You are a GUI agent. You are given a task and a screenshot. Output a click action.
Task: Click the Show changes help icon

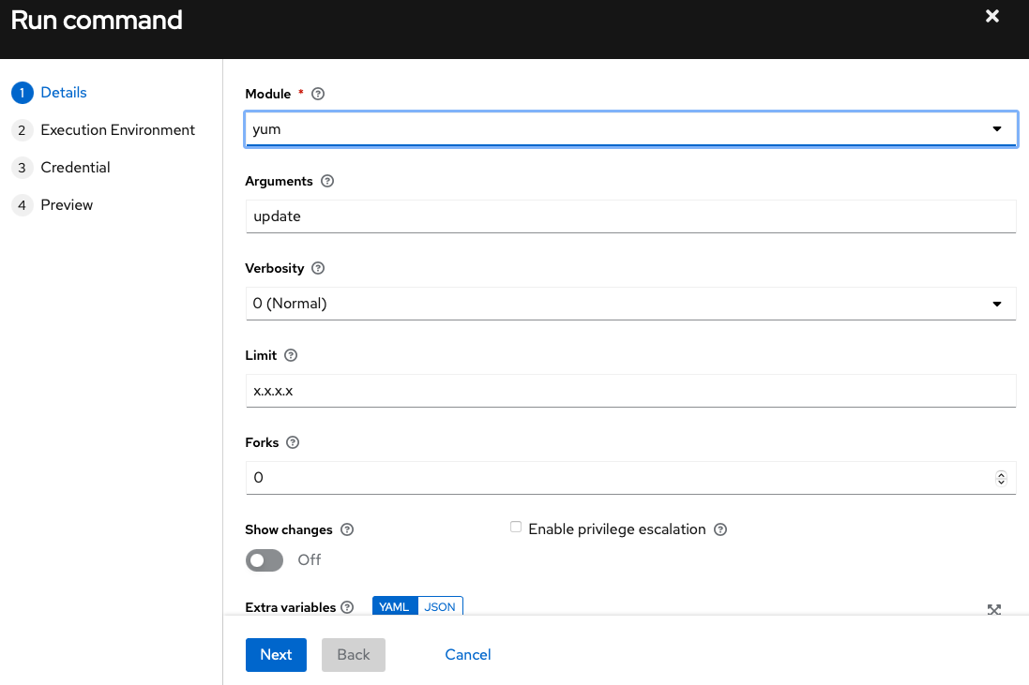347,529
